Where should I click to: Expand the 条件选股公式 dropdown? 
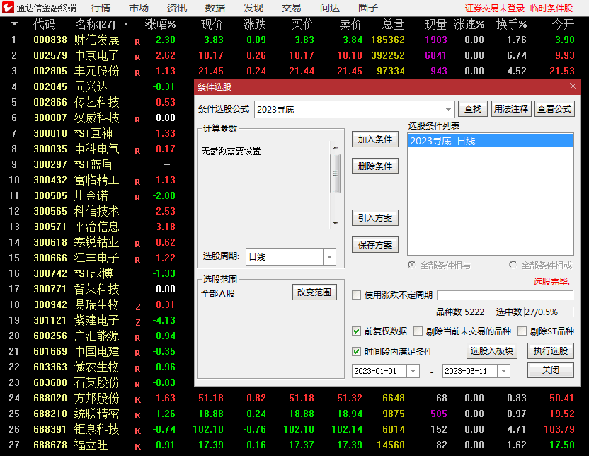[x=448, y=110]
